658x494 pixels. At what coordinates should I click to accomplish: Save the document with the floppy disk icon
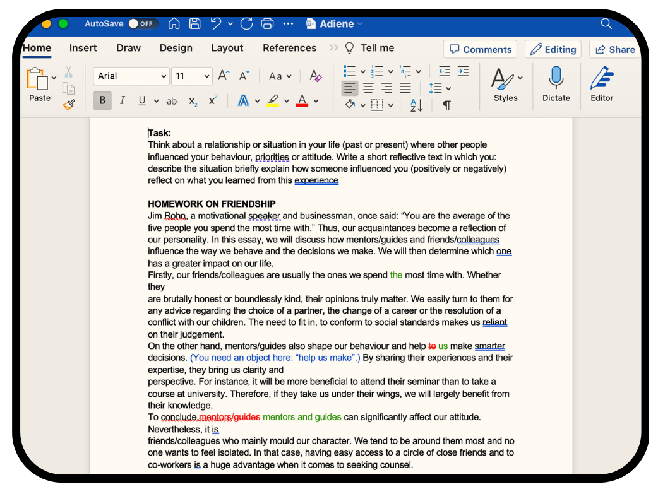(194, 23)
